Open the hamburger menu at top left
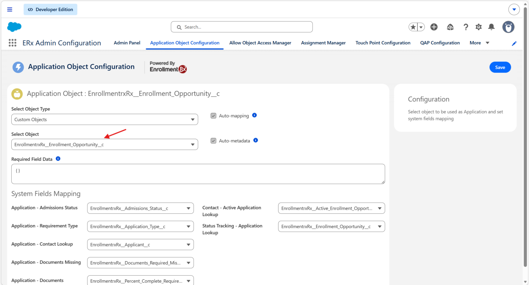529x285 pixels. pyautogui.click(x=10, y=10)
